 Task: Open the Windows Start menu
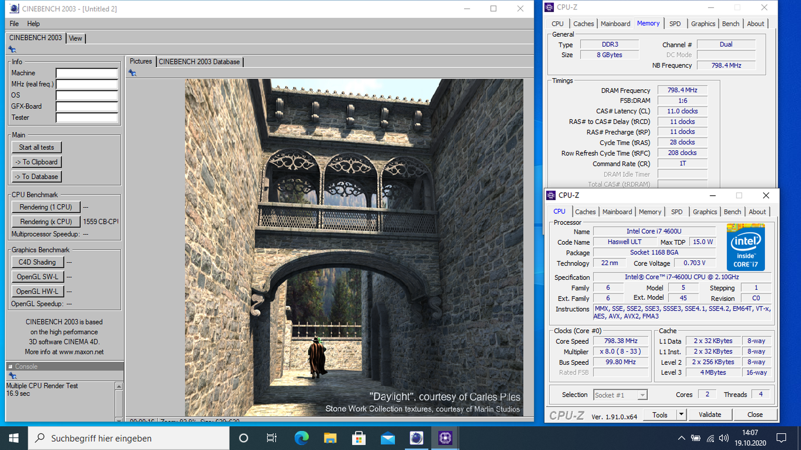(x=14, y=438)
